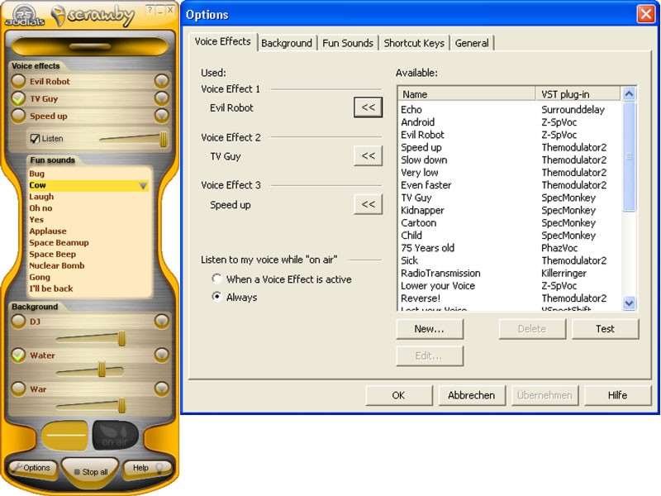The width and height of the screenshot is (661, 496).
Task: Turn off the TV Guy voice effect
Action: point(18,98)
